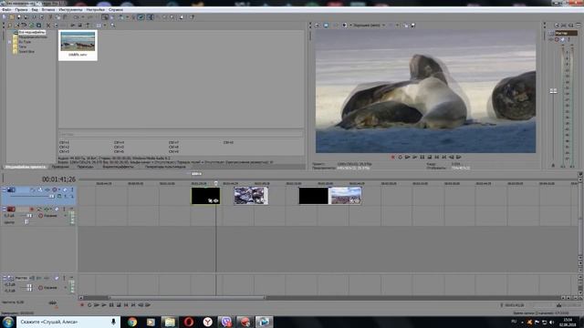Switch to the Медиафайлы проекта tab
The height and width of the screenshot is (328, 584).
[26, 167]
